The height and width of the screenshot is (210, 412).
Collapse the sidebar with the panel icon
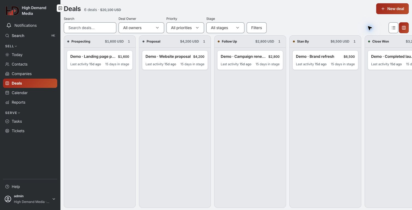click(60, 8)
